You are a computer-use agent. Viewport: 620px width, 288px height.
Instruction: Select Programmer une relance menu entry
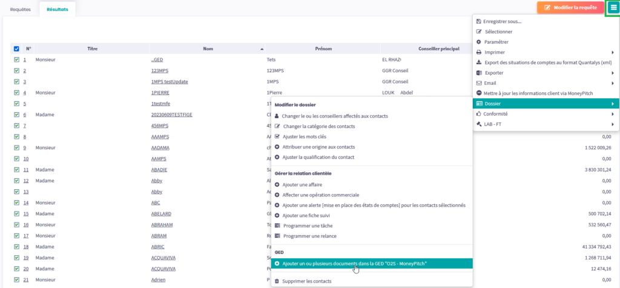point(309,236)
